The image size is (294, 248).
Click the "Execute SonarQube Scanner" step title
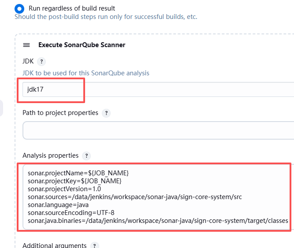pos(82,45)
